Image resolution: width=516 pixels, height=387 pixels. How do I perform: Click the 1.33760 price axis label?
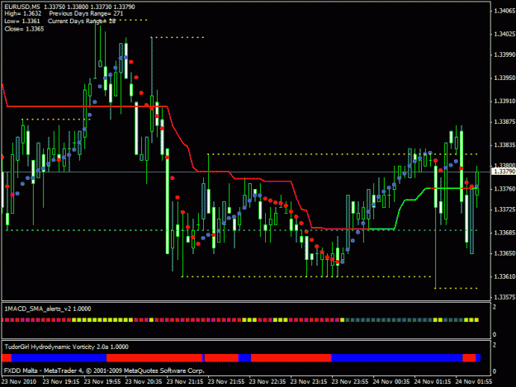pos(504,189)
